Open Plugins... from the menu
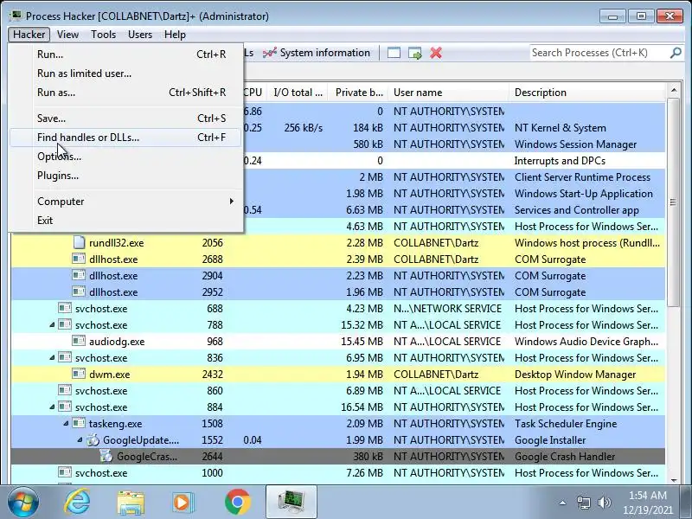Image resolution: width=692 pixels, height=519 pixels. pos(125,176)
